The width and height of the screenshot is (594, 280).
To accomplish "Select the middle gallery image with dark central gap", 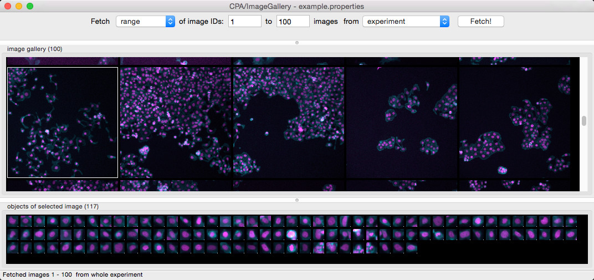I will [x=289, y=123].
